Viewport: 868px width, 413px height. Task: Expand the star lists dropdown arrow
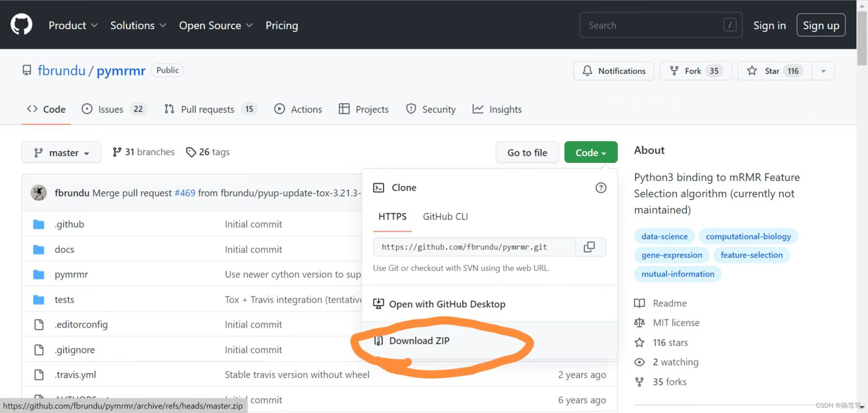(823, 71)
